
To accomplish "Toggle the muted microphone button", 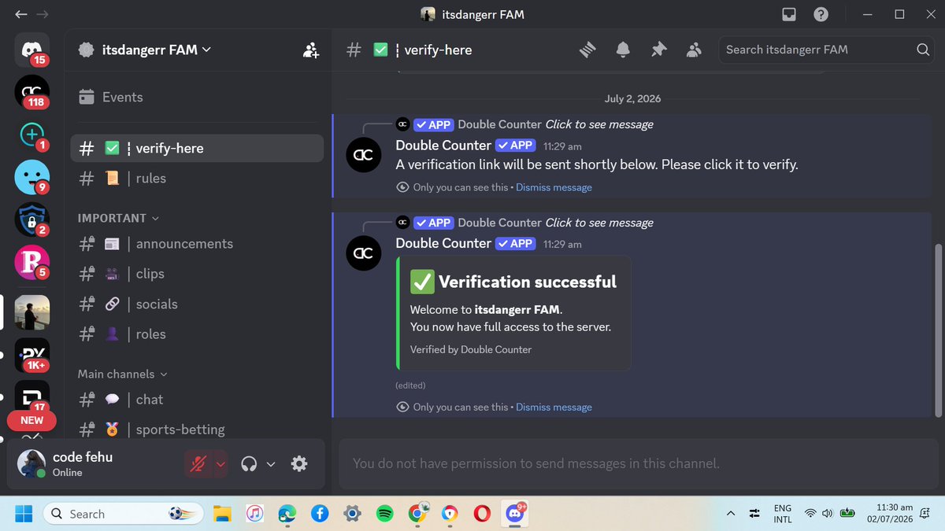I will pos(199,464).
